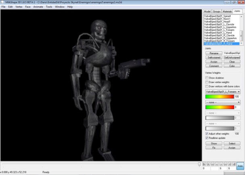
Task: Open the third disabled none bone dropdown
Action: [x=223, y=113]
